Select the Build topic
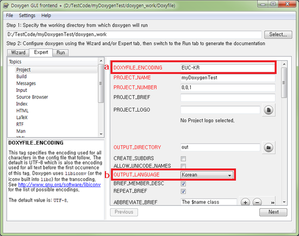 coord(21,77)
